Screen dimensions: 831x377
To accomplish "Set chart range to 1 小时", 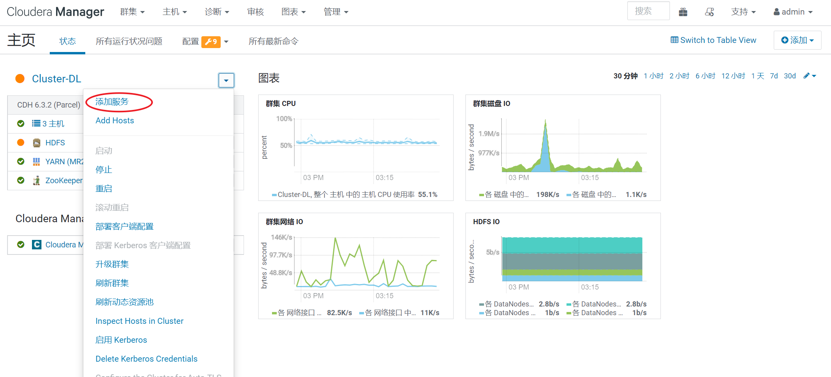I will (x=654, y=76).
